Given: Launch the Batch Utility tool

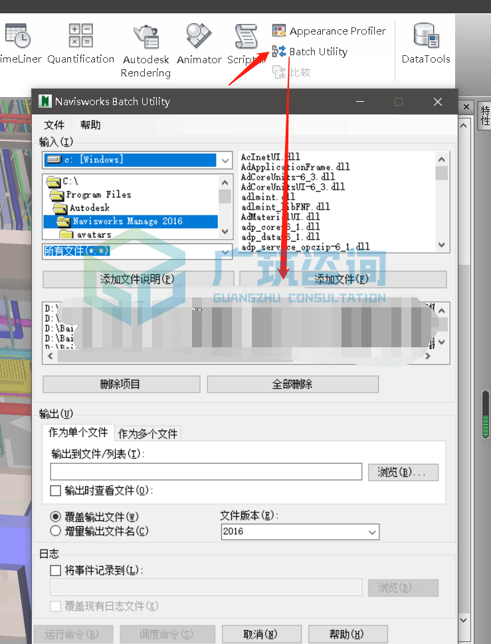Looking at the screenshot, I should tap(310, 51).
